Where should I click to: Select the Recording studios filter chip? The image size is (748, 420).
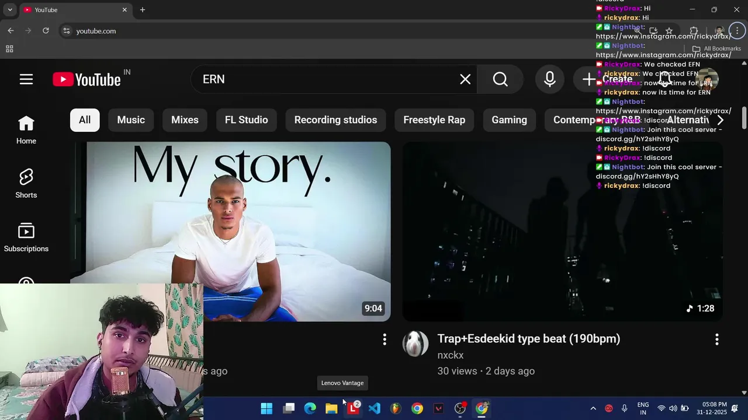(335, 120)
